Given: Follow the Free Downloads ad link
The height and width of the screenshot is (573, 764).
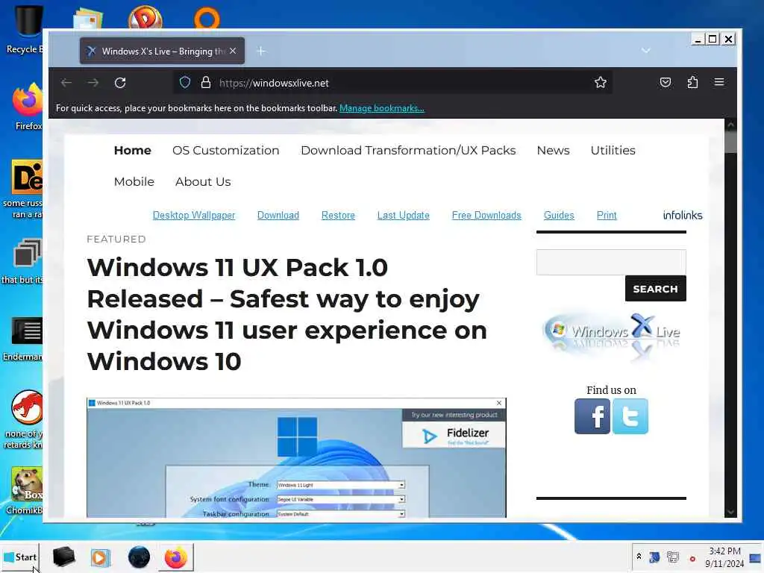Looking at the screenshot, I should tap(486, 216).
